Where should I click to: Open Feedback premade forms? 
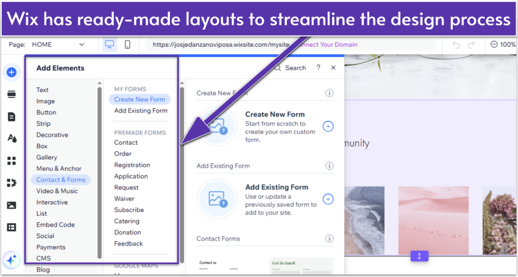click(129, 244)
